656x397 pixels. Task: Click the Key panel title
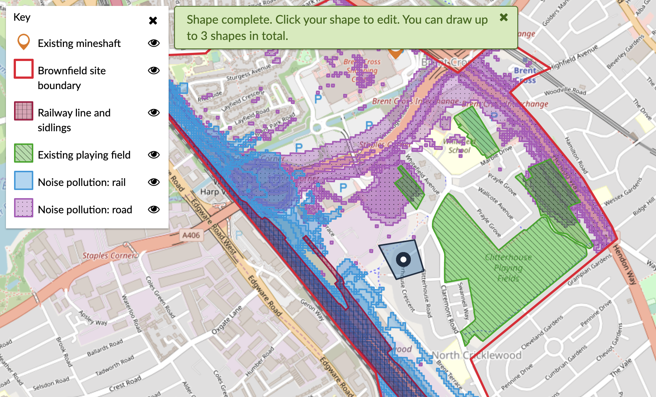tap(22, 17)
